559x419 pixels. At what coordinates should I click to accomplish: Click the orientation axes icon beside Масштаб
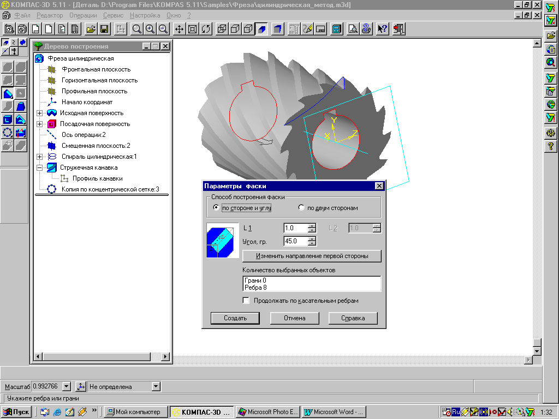tap(81, 386)
